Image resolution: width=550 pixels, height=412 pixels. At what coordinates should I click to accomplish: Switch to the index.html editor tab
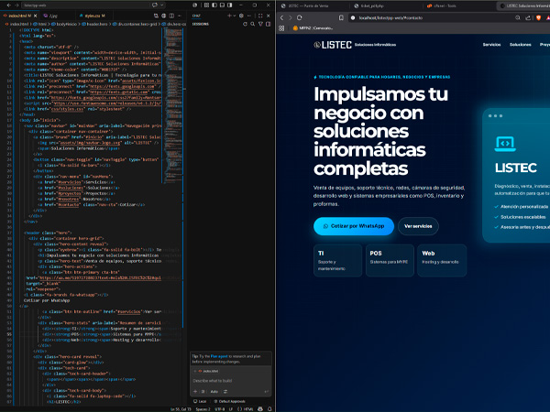click(17, 16)
